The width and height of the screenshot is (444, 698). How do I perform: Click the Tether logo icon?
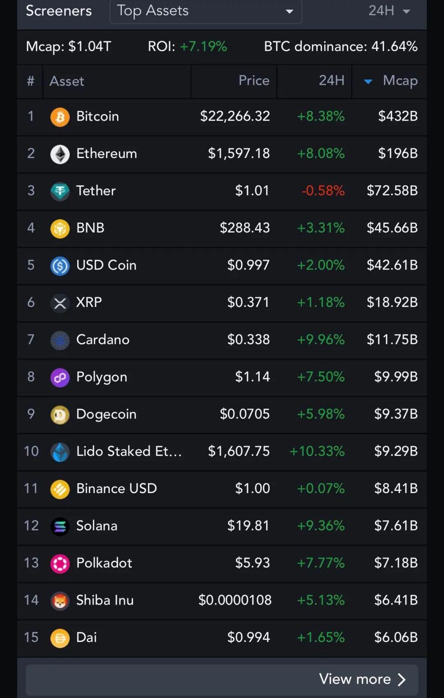click(x=60, y=191)
